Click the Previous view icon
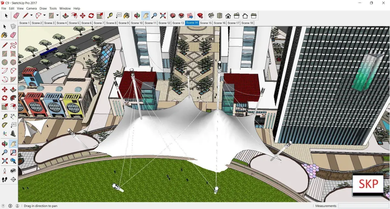This screenshot has height=209, width=390. pos(13,160)
